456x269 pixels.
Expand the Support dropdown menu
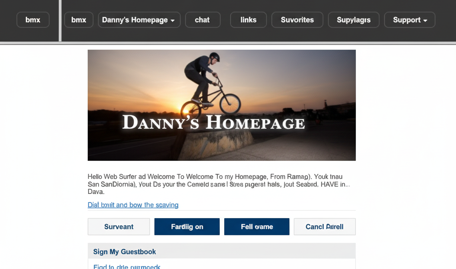click(x=410, y=20)
